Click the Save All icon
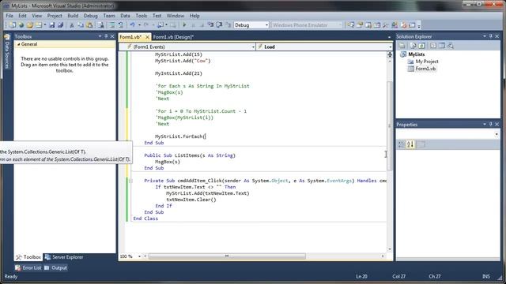This screenshot has width=506, height=284. click(60, 24)
